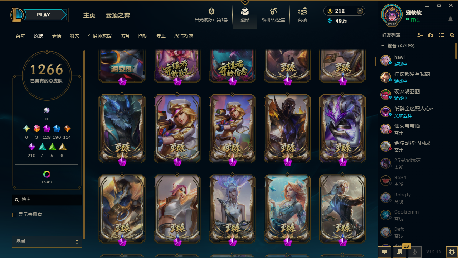
Task: Open the 商城 store coins icon
Action: 302,11
